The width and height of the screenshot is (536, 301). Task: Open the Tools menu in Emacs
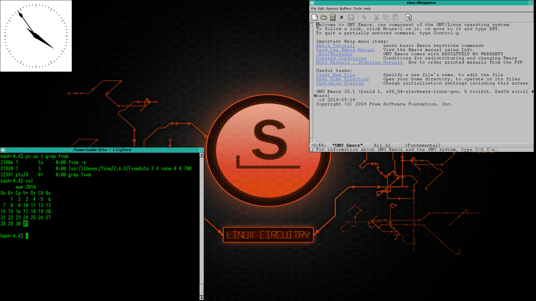(357, 9)
